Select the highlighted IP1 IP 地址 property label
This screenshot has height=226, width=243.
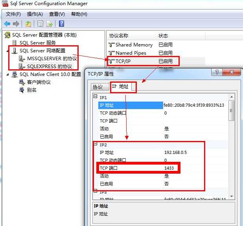click(131, 105)
